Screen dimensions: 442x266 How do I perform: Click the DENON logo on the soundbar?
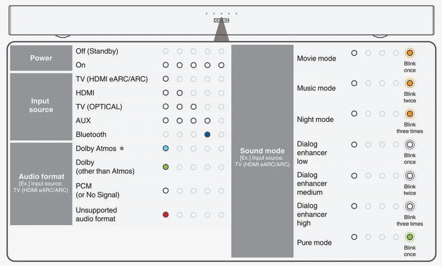[221, 20]
